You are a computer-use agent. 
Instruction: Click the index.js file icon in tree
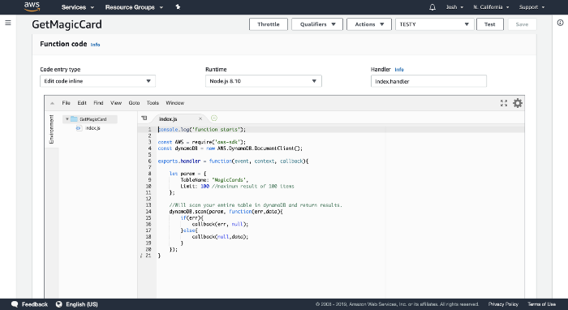coord(79,128)
